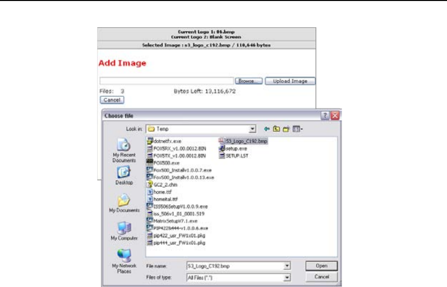
Task: Open My Network Places
Action: 124,261
